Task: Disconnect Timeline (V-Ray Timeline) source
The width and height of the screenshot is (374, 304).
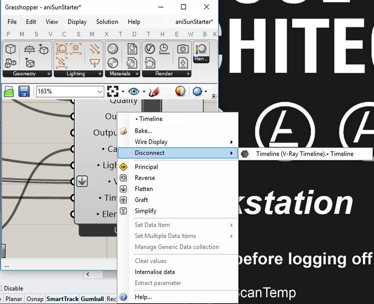Action: click(x=305, y=154)
